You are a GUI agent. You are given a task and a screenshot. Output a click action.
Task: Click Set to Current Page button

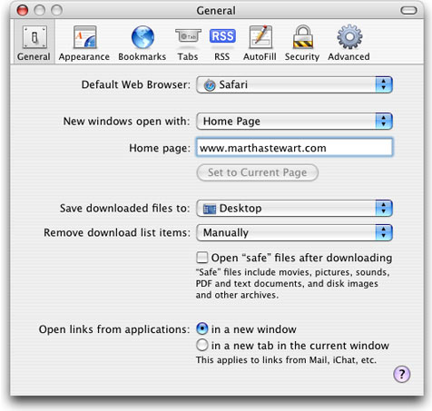tap(258, 172)
